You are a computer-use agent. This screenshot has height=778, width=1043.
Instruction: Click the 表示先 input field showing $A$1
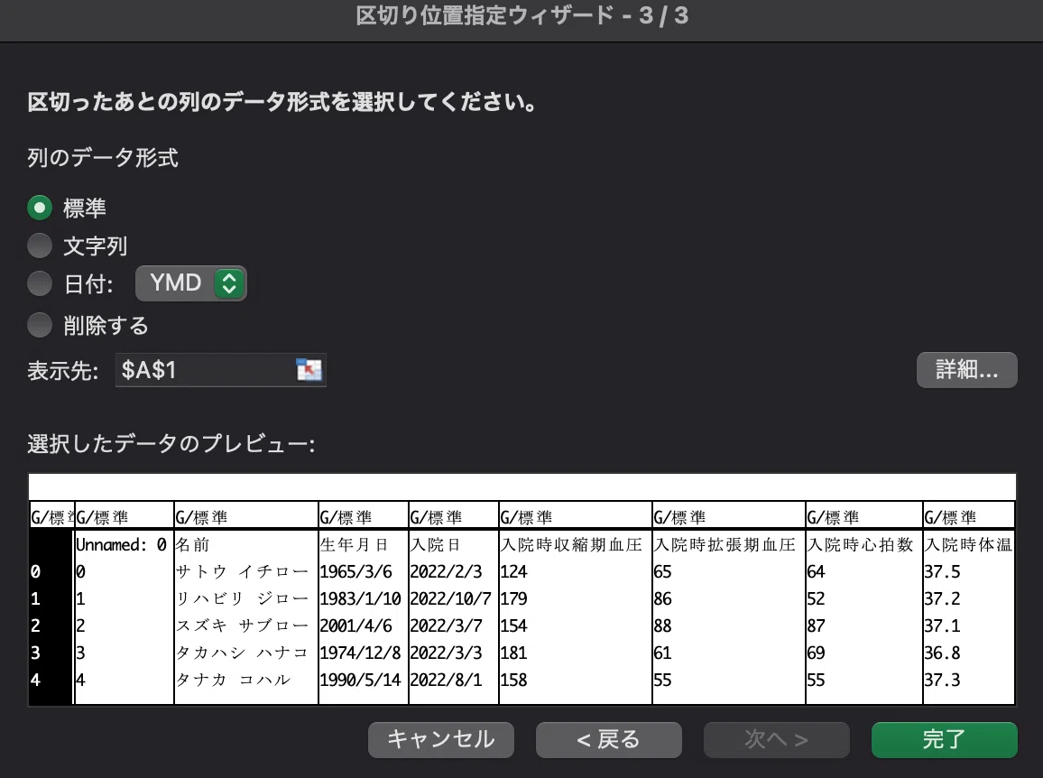[220, 370]
